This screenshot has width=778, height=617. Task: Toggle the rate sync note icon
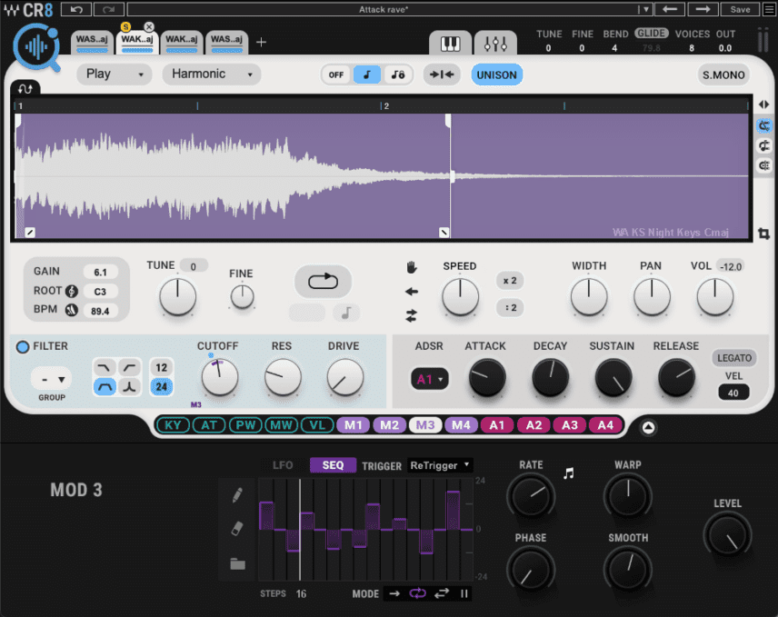tap(569, 473)
